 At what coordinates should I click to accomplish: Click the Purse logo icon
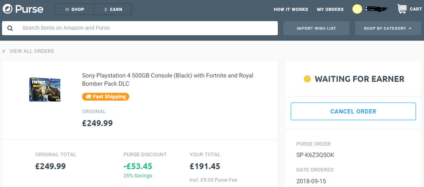[x=8, y=9]
